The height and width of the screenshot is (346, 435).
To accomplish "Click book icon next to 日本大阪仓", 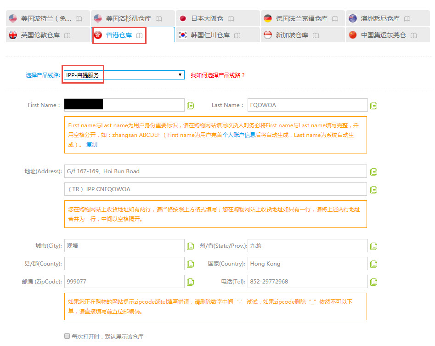I will 231,18.
